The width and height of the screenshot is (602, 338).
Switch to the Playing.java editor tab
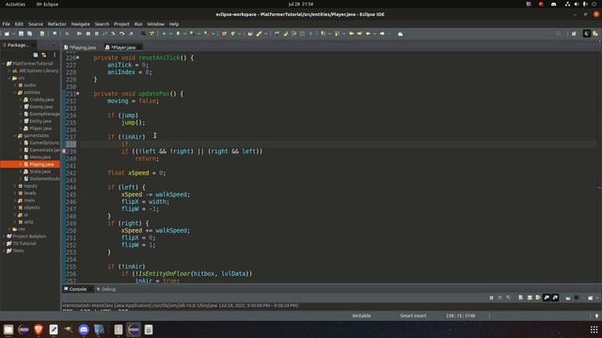click(x=80, y=47)
